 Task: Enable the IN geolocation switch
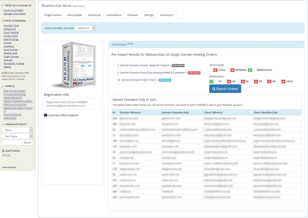[x=241, y=82]
